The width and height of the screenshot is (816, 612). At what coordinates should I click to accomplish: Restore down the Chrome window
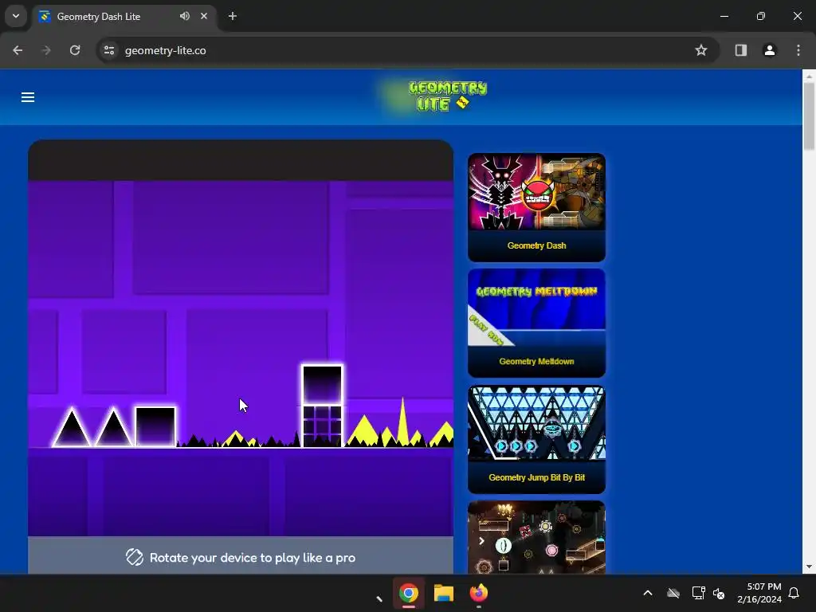[761, 16]
